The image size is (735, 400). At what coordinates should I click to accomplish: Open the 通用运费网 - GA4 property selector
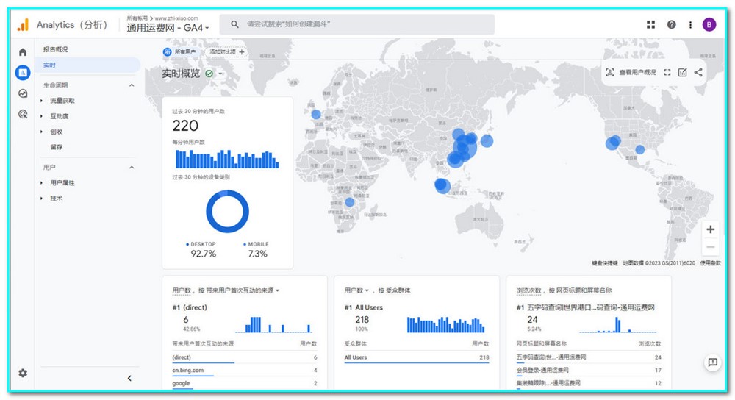pyautogui.click(x=168, y=28)
